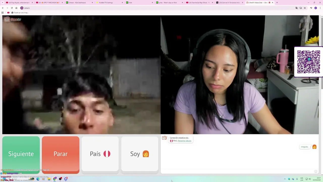Open the ESP LAA language switcher
The height and width of the screenshot is (182, 323).
coord(302,179)
